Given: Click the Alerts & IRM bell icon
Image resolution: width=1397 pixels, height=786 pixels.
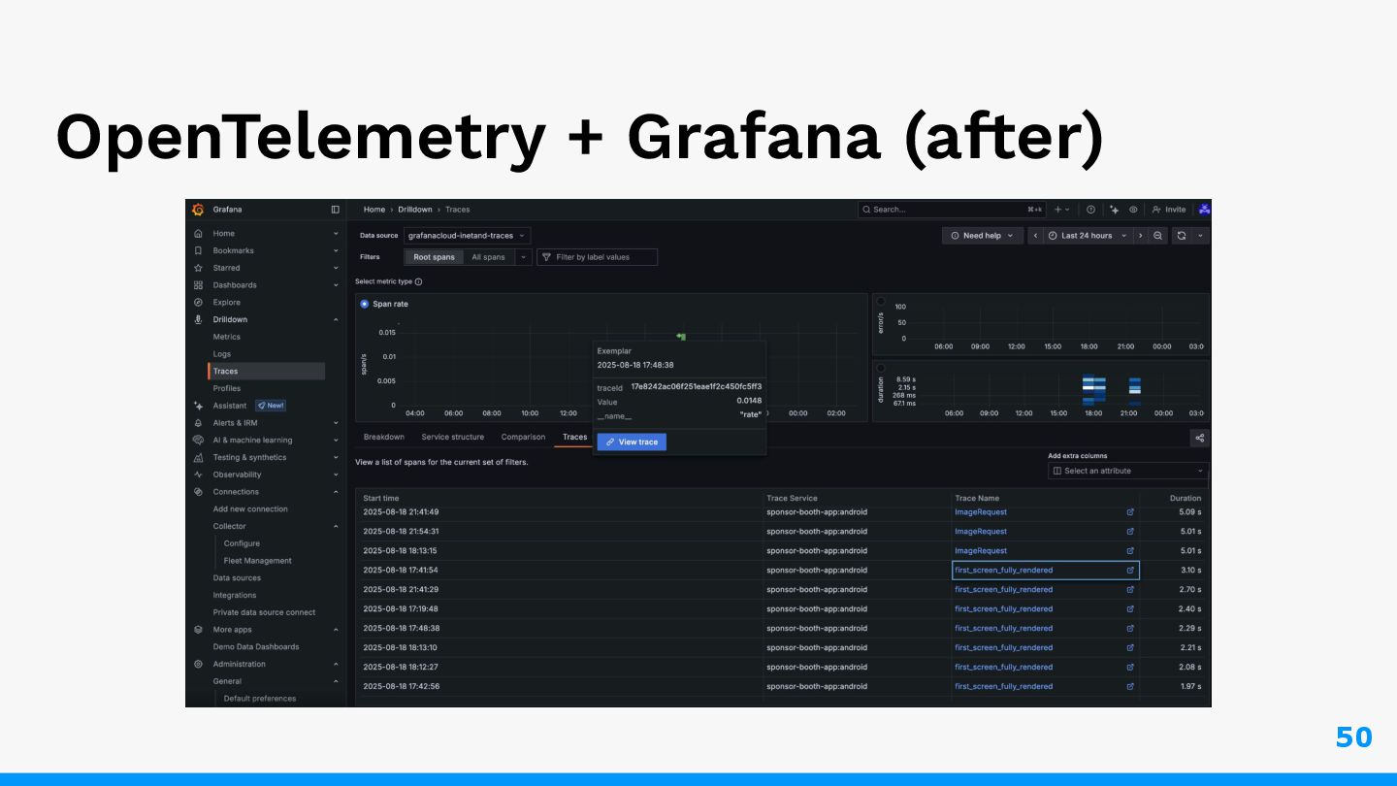Looking at the screenshot, I should pos(198,423).
